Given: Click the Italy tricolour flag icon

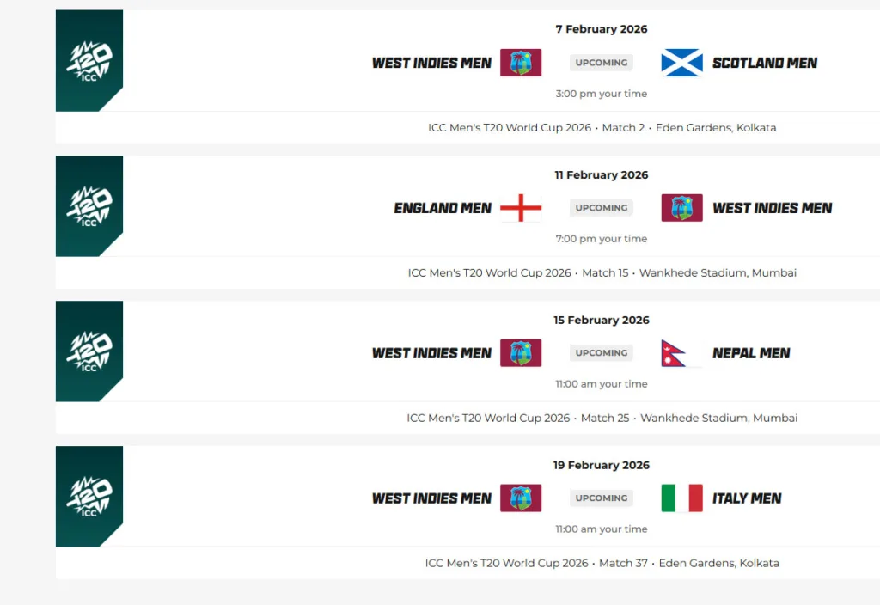Looking at the screenshot, I should [681, 498].
